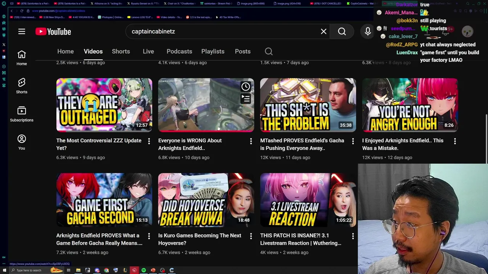The image size is (488, 274).
Task: Open Is Kuro Games Becoming The Next Hoyoverse
Action: 200,239
